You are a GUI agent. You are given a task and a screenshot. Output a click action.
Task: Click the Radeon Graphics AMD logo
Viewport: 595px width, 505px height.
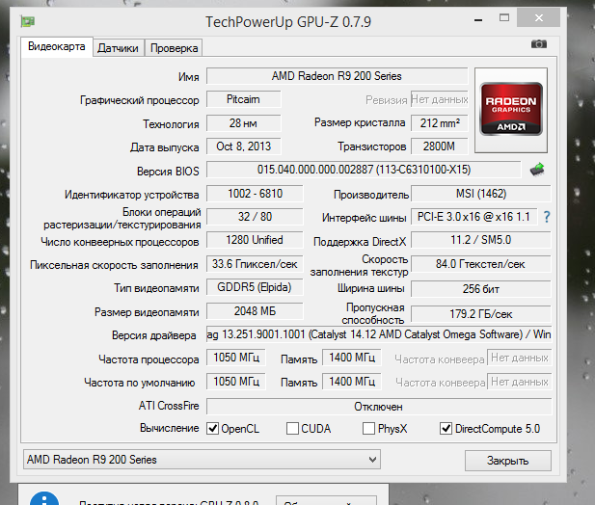pos(511,110)
